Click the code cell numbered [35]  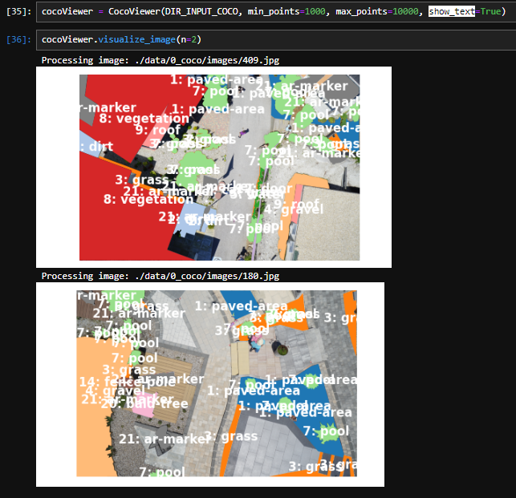[x=276, y=11]
